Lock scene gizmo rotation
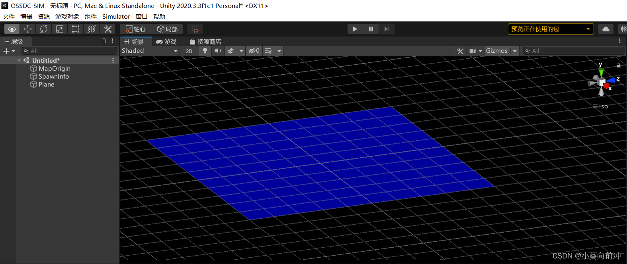Image resolution: width=627 pixels, height=264 pixels. coord(619,65)
